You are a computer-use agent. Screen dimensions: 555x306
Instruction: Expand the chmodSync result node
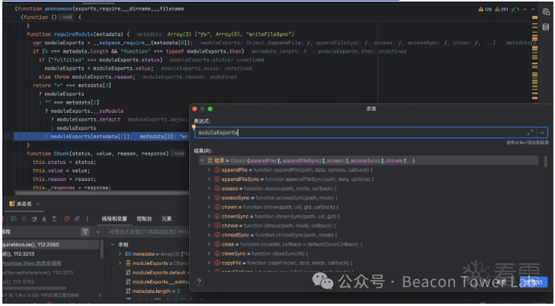tap(209, 235)
